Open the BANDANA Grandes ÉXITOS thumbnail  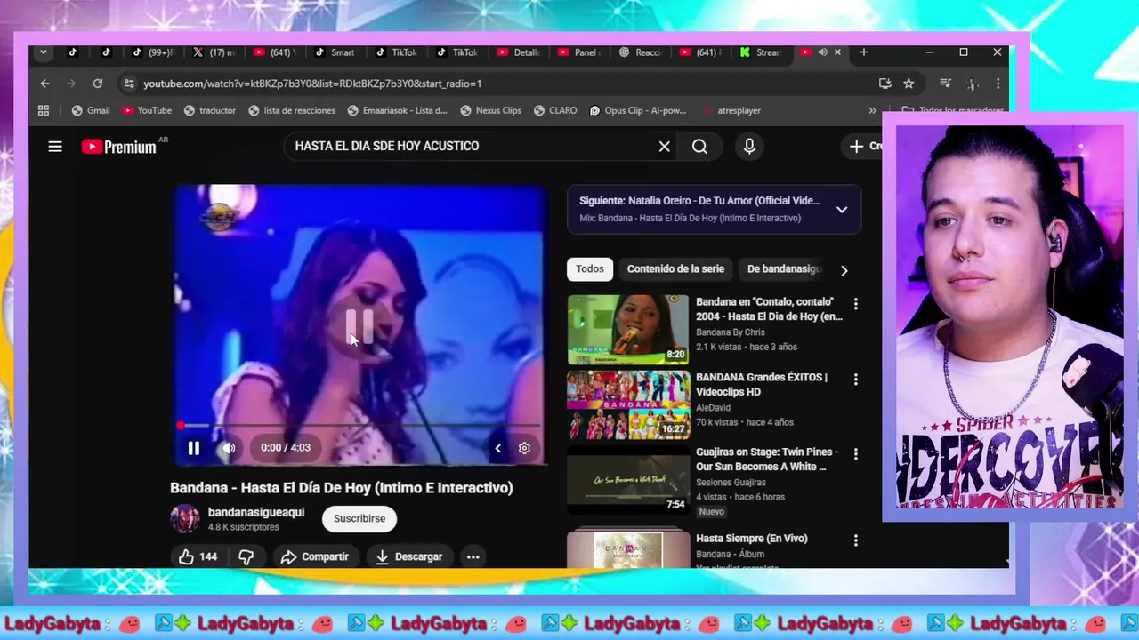(x=628, y=405)
